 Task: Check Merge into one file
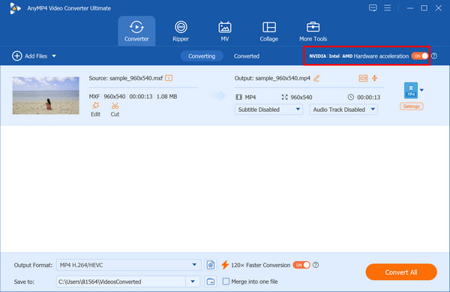pyautogui.click(x=226, y=281)
